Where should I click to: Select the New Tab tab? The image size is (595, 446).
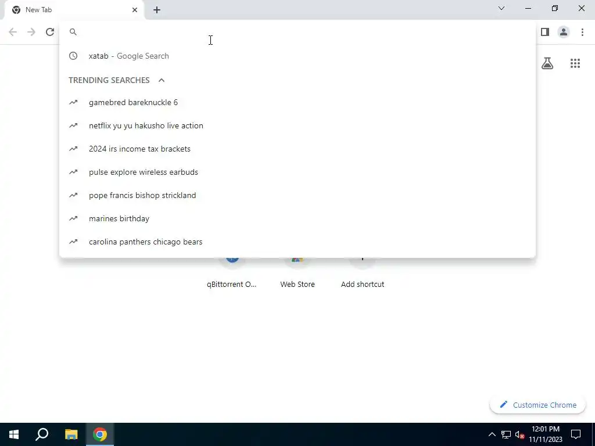click(74, 10)
